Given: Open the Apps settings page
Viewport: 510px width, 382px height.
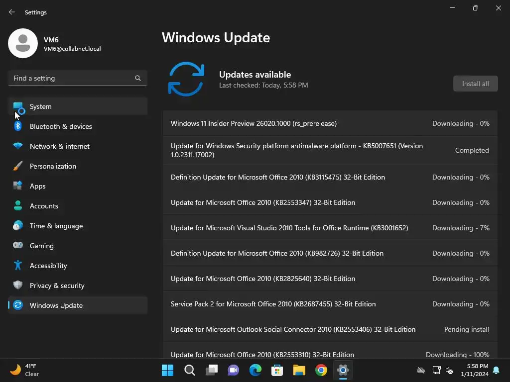Looking at the screenshot, I should click(x=78, y=186).
